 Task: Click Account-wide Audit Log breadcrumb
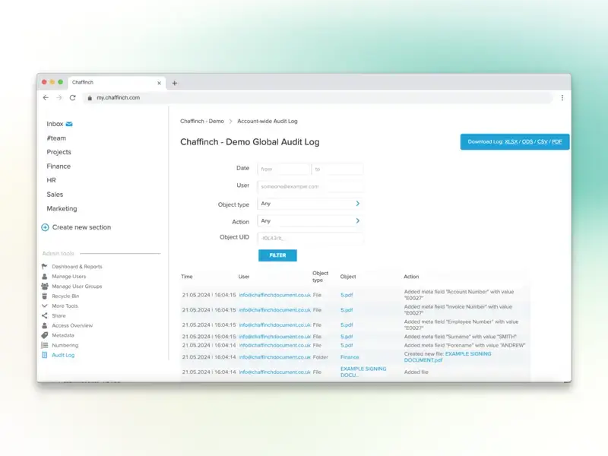click(x=268, y=122)
